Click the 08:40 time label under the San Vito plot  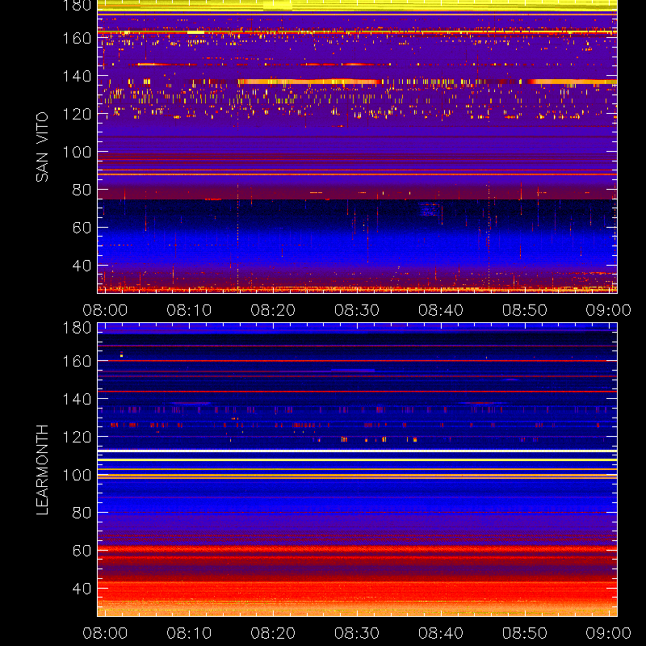point(441,310)
